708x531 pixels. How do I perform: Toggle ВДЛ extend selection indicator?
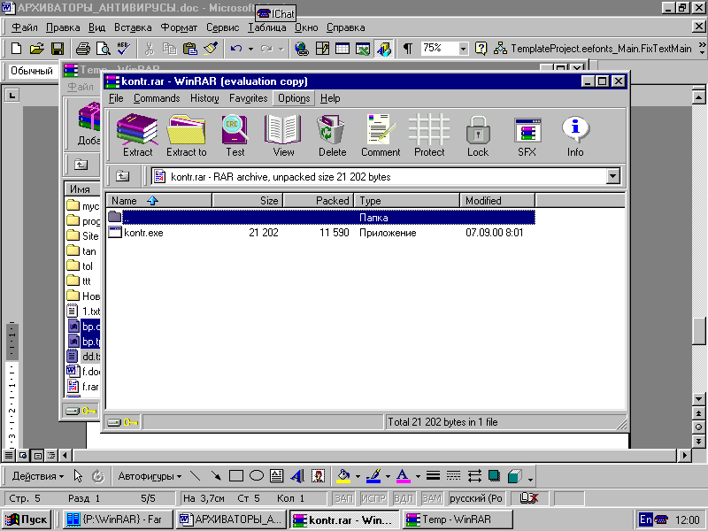[404, 498]
